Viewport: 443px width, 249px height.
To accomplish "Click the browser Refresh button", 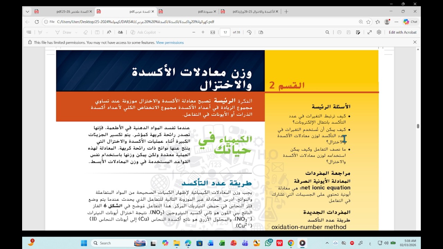I will pos(37,22).
